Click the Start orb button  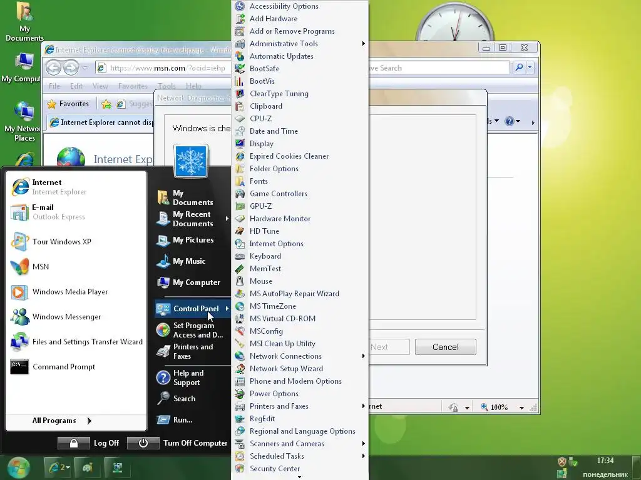click(18, 467)
